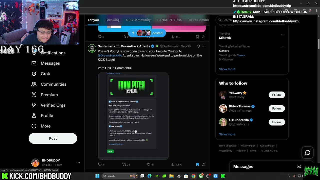
Task: Switch to Google Chrome in taskbar
Action: [193, 176]
